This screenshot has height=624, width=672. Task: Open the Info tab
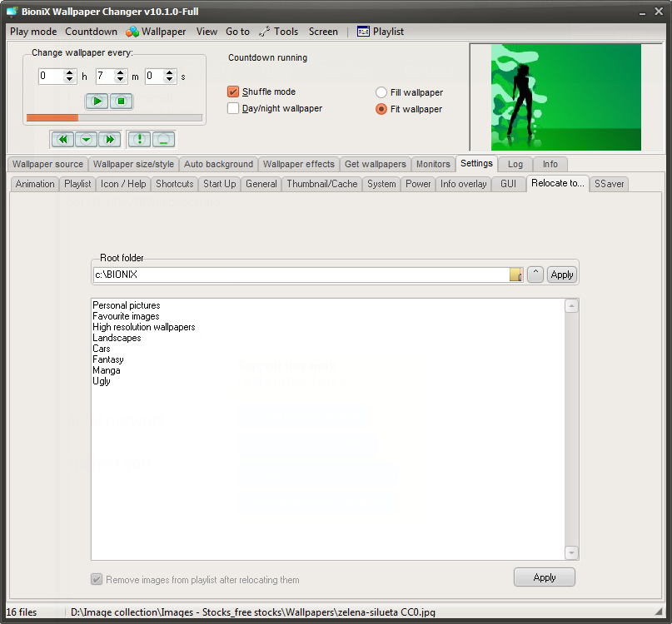[x=550, y=164]
